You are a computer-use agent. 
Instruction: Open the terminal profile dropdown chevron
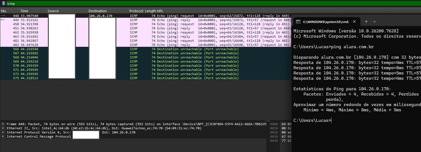pos(375,22)
